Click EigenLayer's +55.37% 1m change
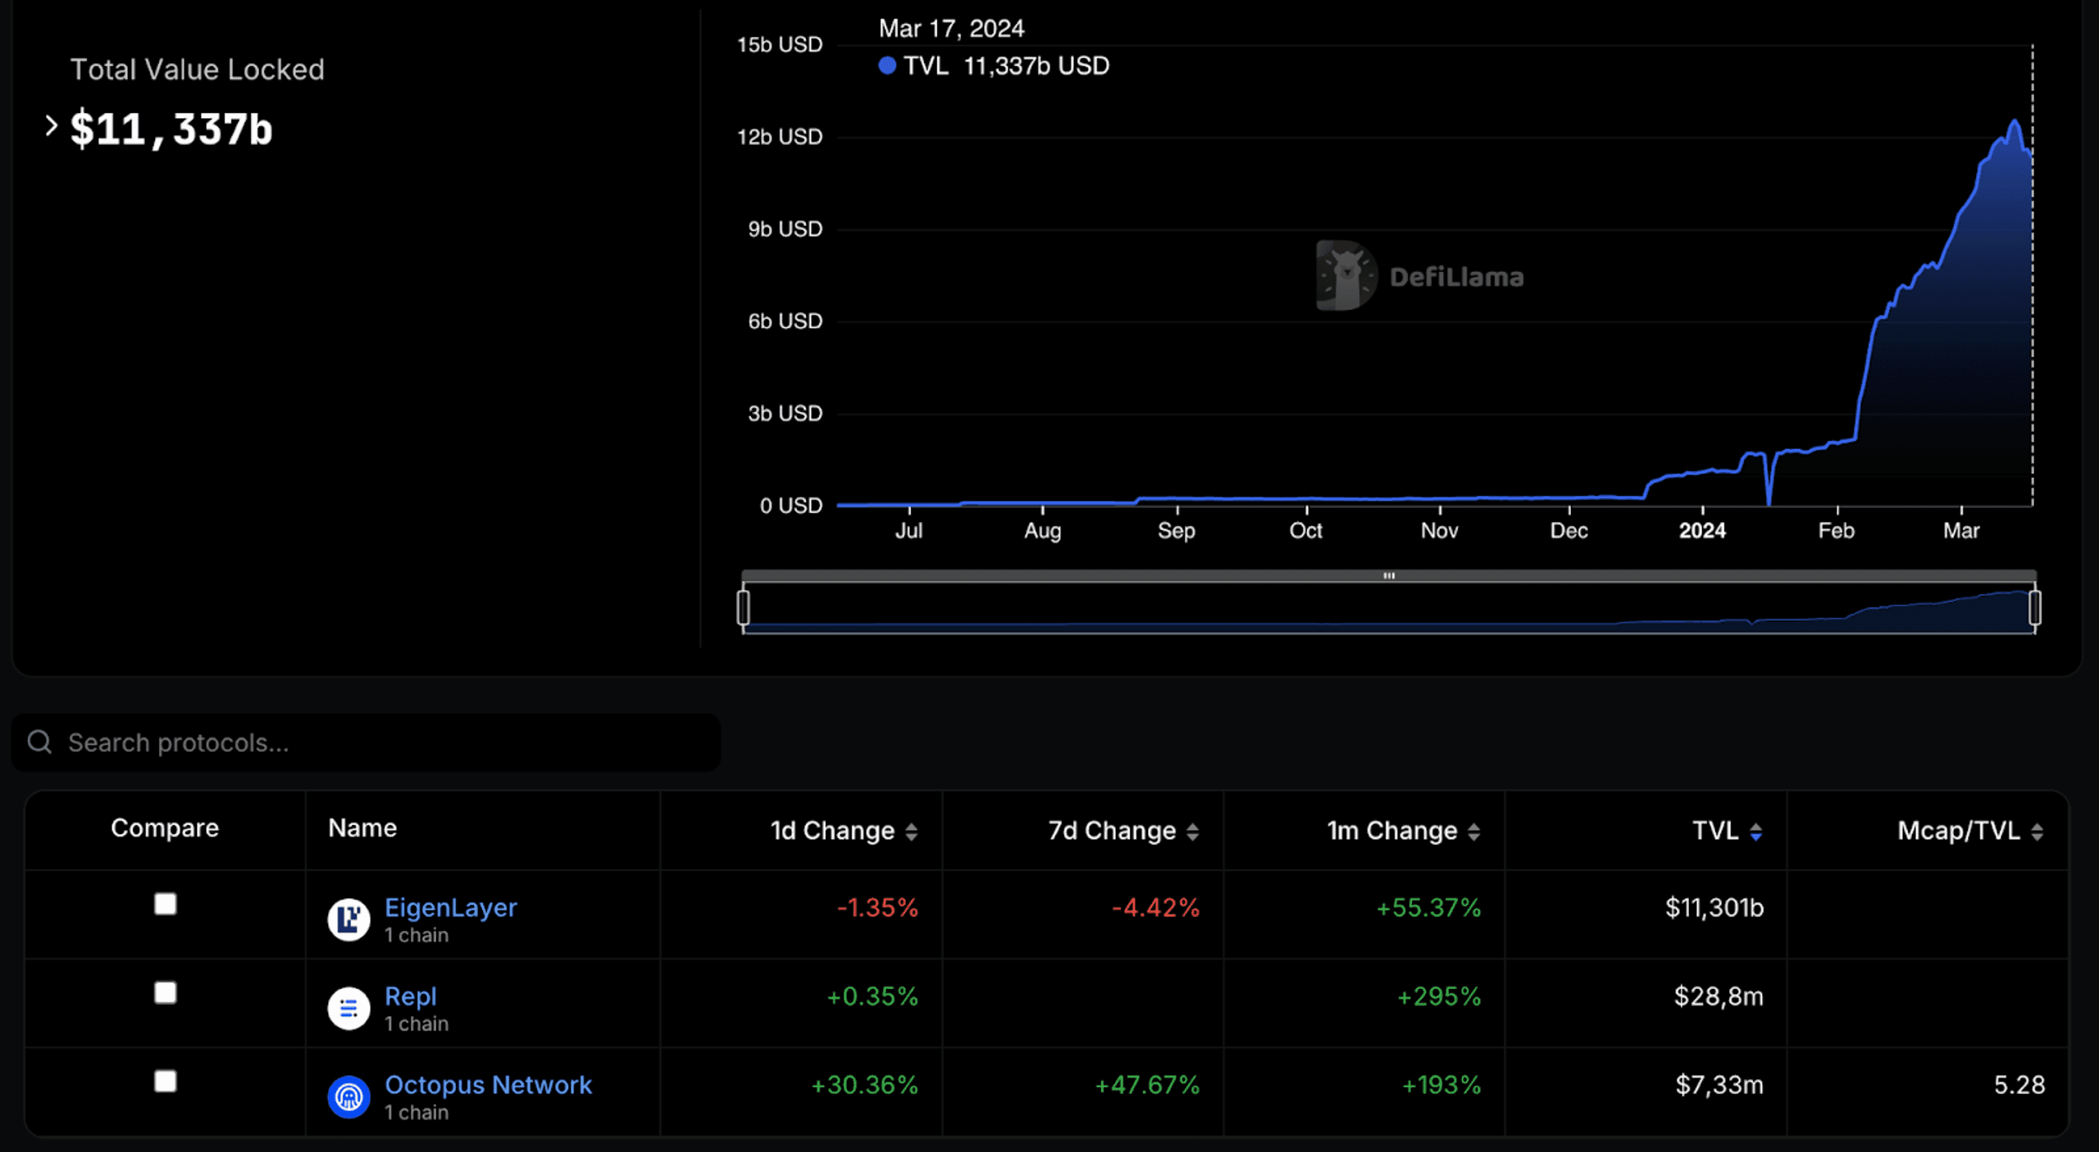Image resolution: width=2099 pixels, height=1152 pixels. pyautogui.click(x=1428, y=907)
